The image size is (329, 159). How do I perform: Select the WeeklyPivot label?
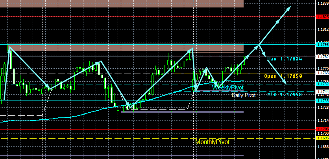(228, 87)
